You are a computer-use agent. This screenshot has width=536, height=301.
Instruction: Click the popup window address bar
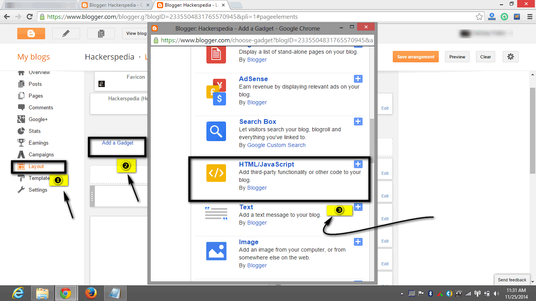point(263,40)
